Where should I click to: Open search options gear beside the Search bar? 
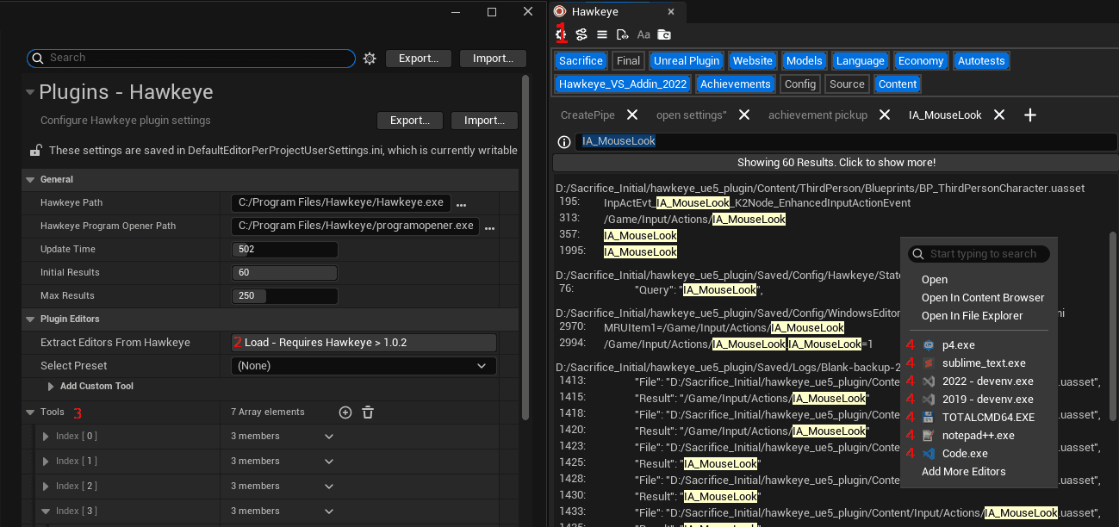[370, 58]
